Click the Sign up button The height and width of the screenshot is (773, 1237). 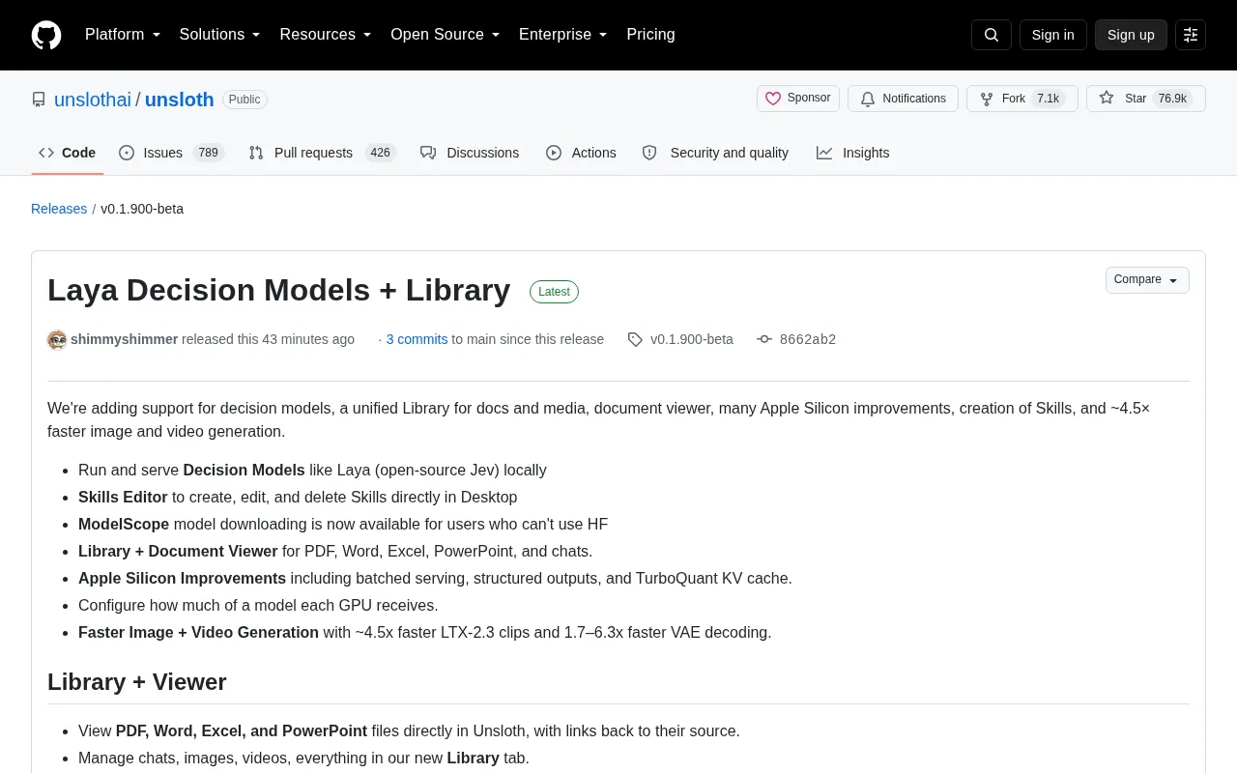click(1131, 35)
